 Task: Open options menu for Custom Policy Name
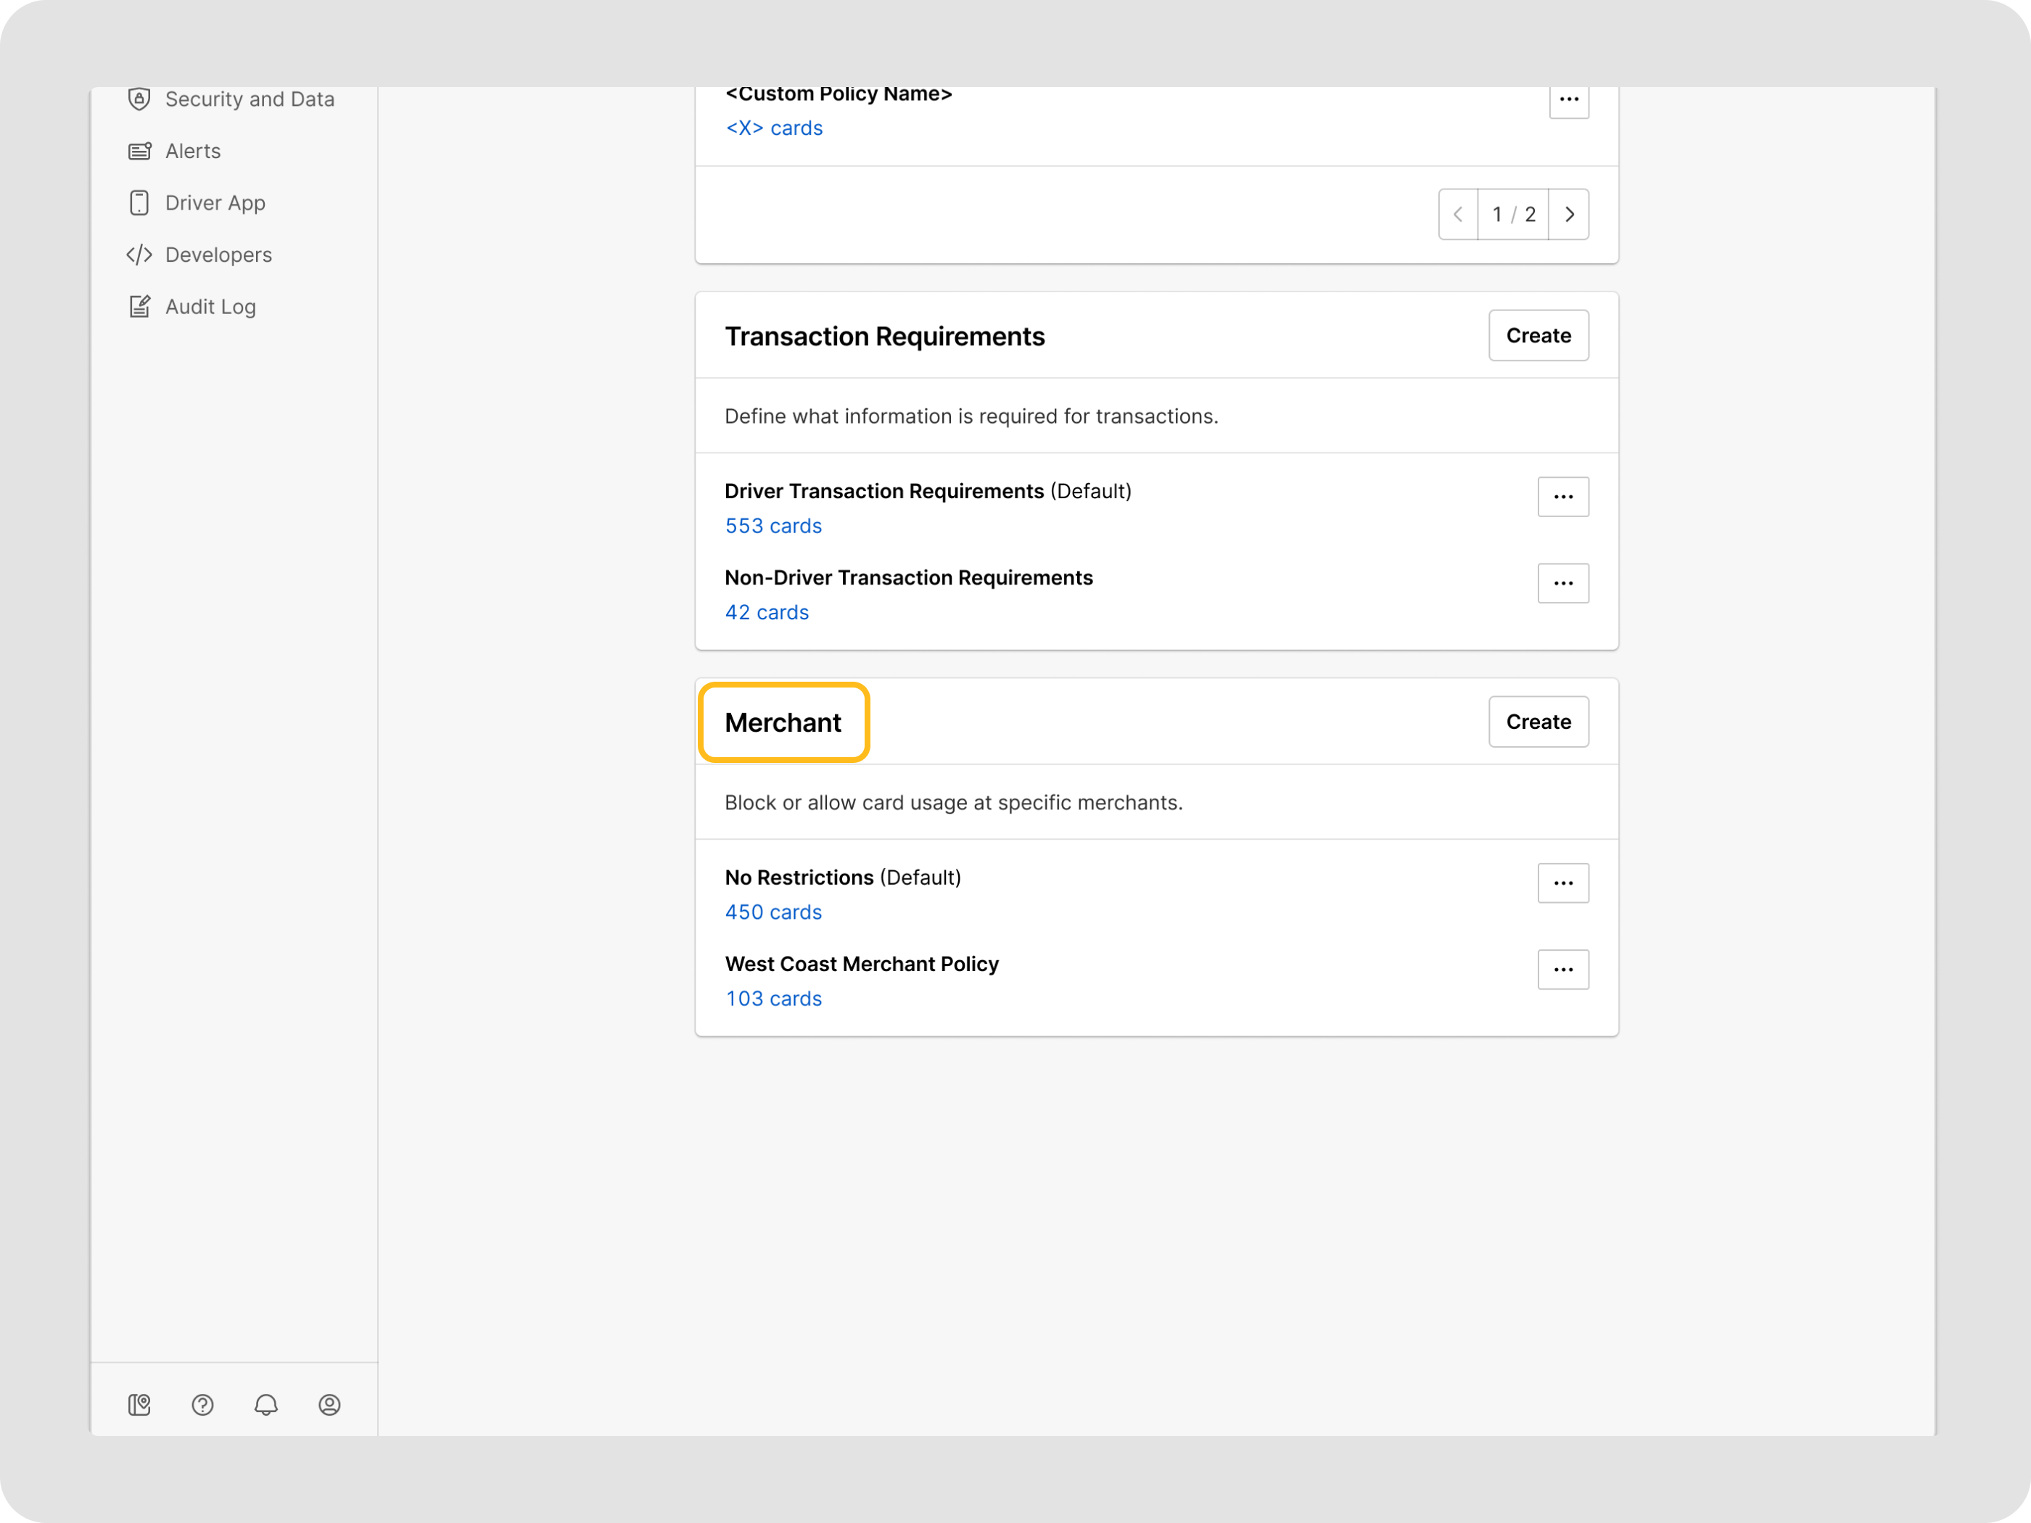click(x=1568, y=99)
